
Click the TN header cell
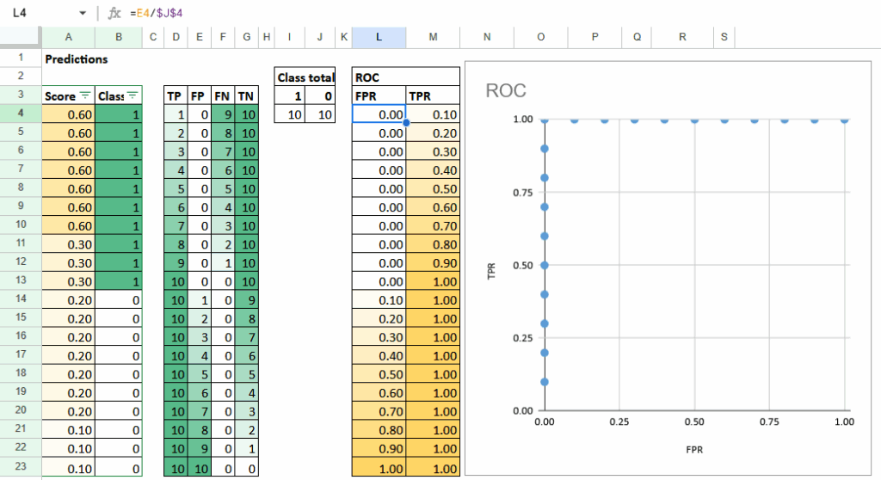click(x=245, y=96)
